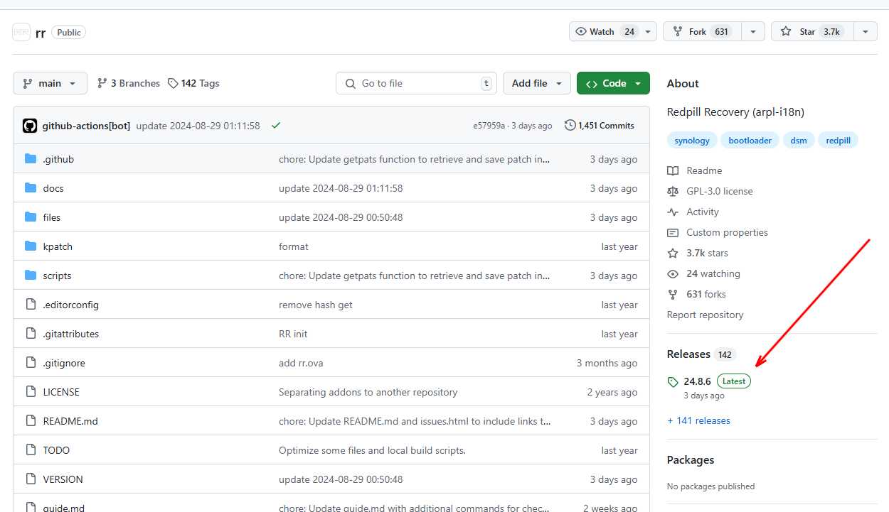Expand the fork options dropdown arrow

[x=753, y=31]
